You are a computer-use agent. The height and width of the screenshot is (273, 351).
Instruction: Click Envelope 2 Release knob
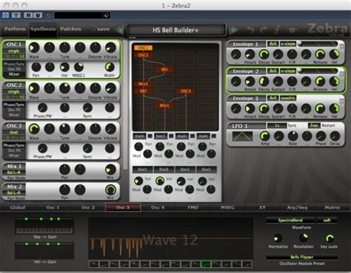click(x=320, y=81)
